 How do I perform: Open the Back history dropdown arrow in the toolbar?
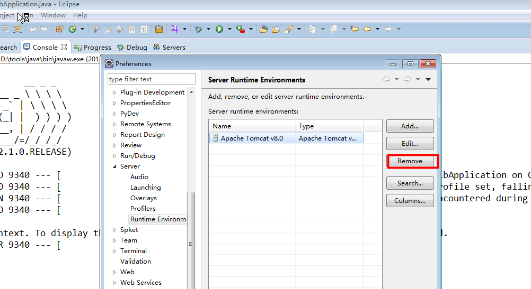point(377,29)
